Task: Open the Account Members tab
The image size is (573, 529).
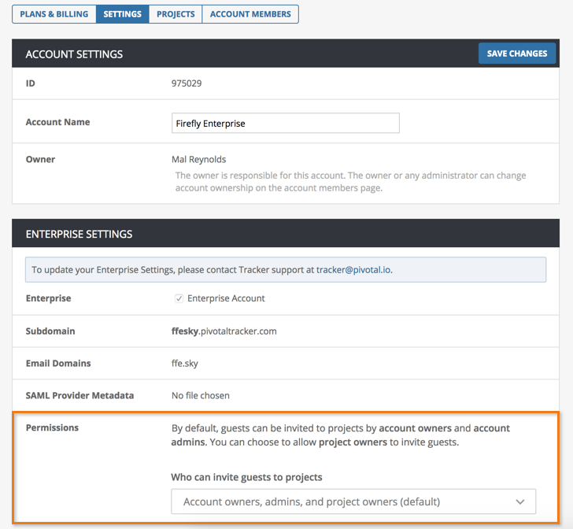Action: [250, 14]
